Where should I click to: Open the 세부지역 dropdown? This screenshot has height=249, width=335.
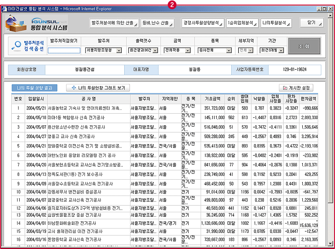(x=245, y=51)
